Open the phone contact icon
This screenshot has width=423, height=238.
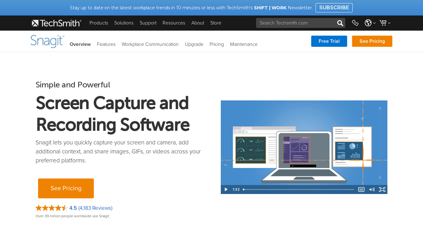[x=355, y=23]
